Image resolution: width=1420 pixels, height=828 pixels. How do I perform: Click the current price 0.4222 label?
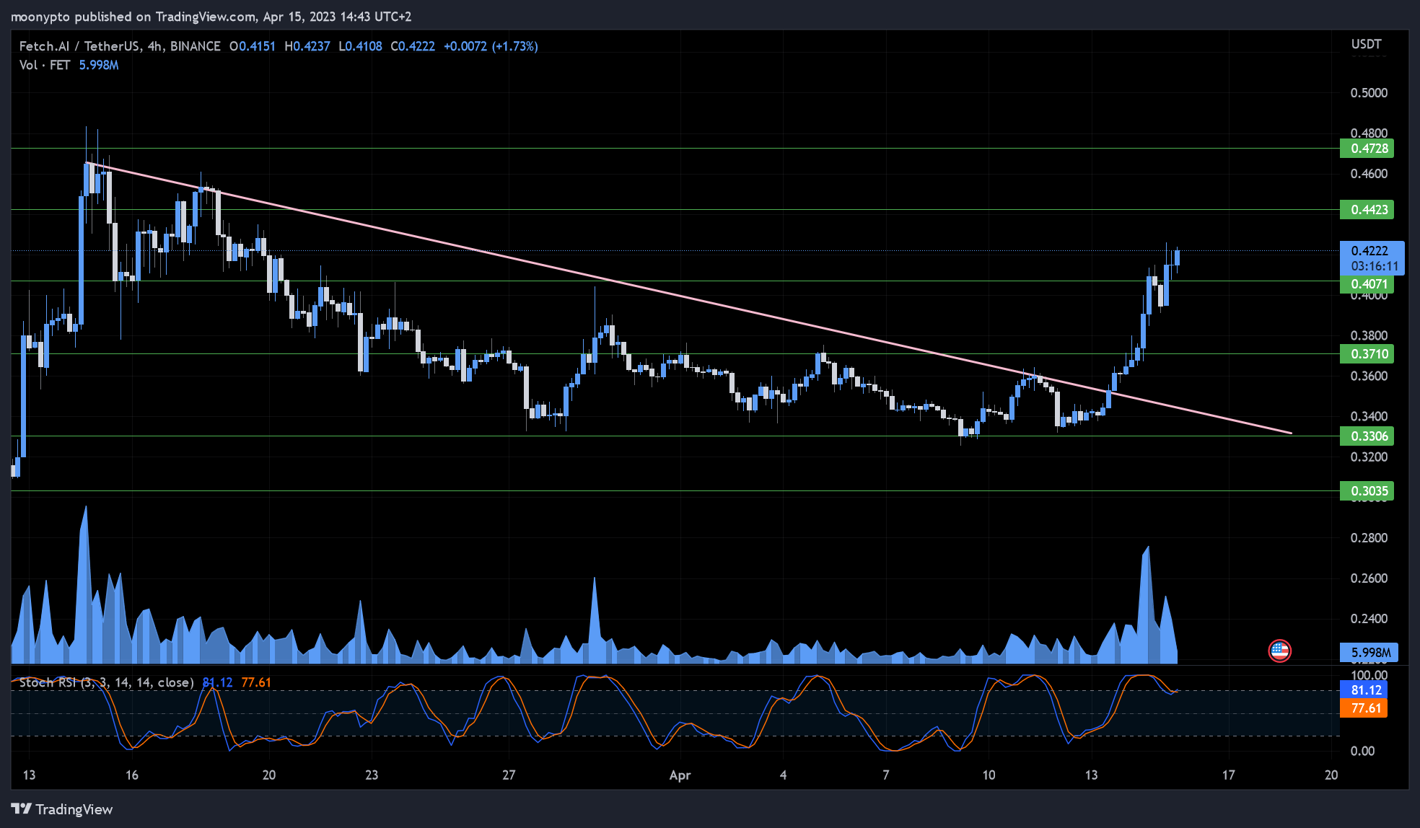(x=1369, y=251)
